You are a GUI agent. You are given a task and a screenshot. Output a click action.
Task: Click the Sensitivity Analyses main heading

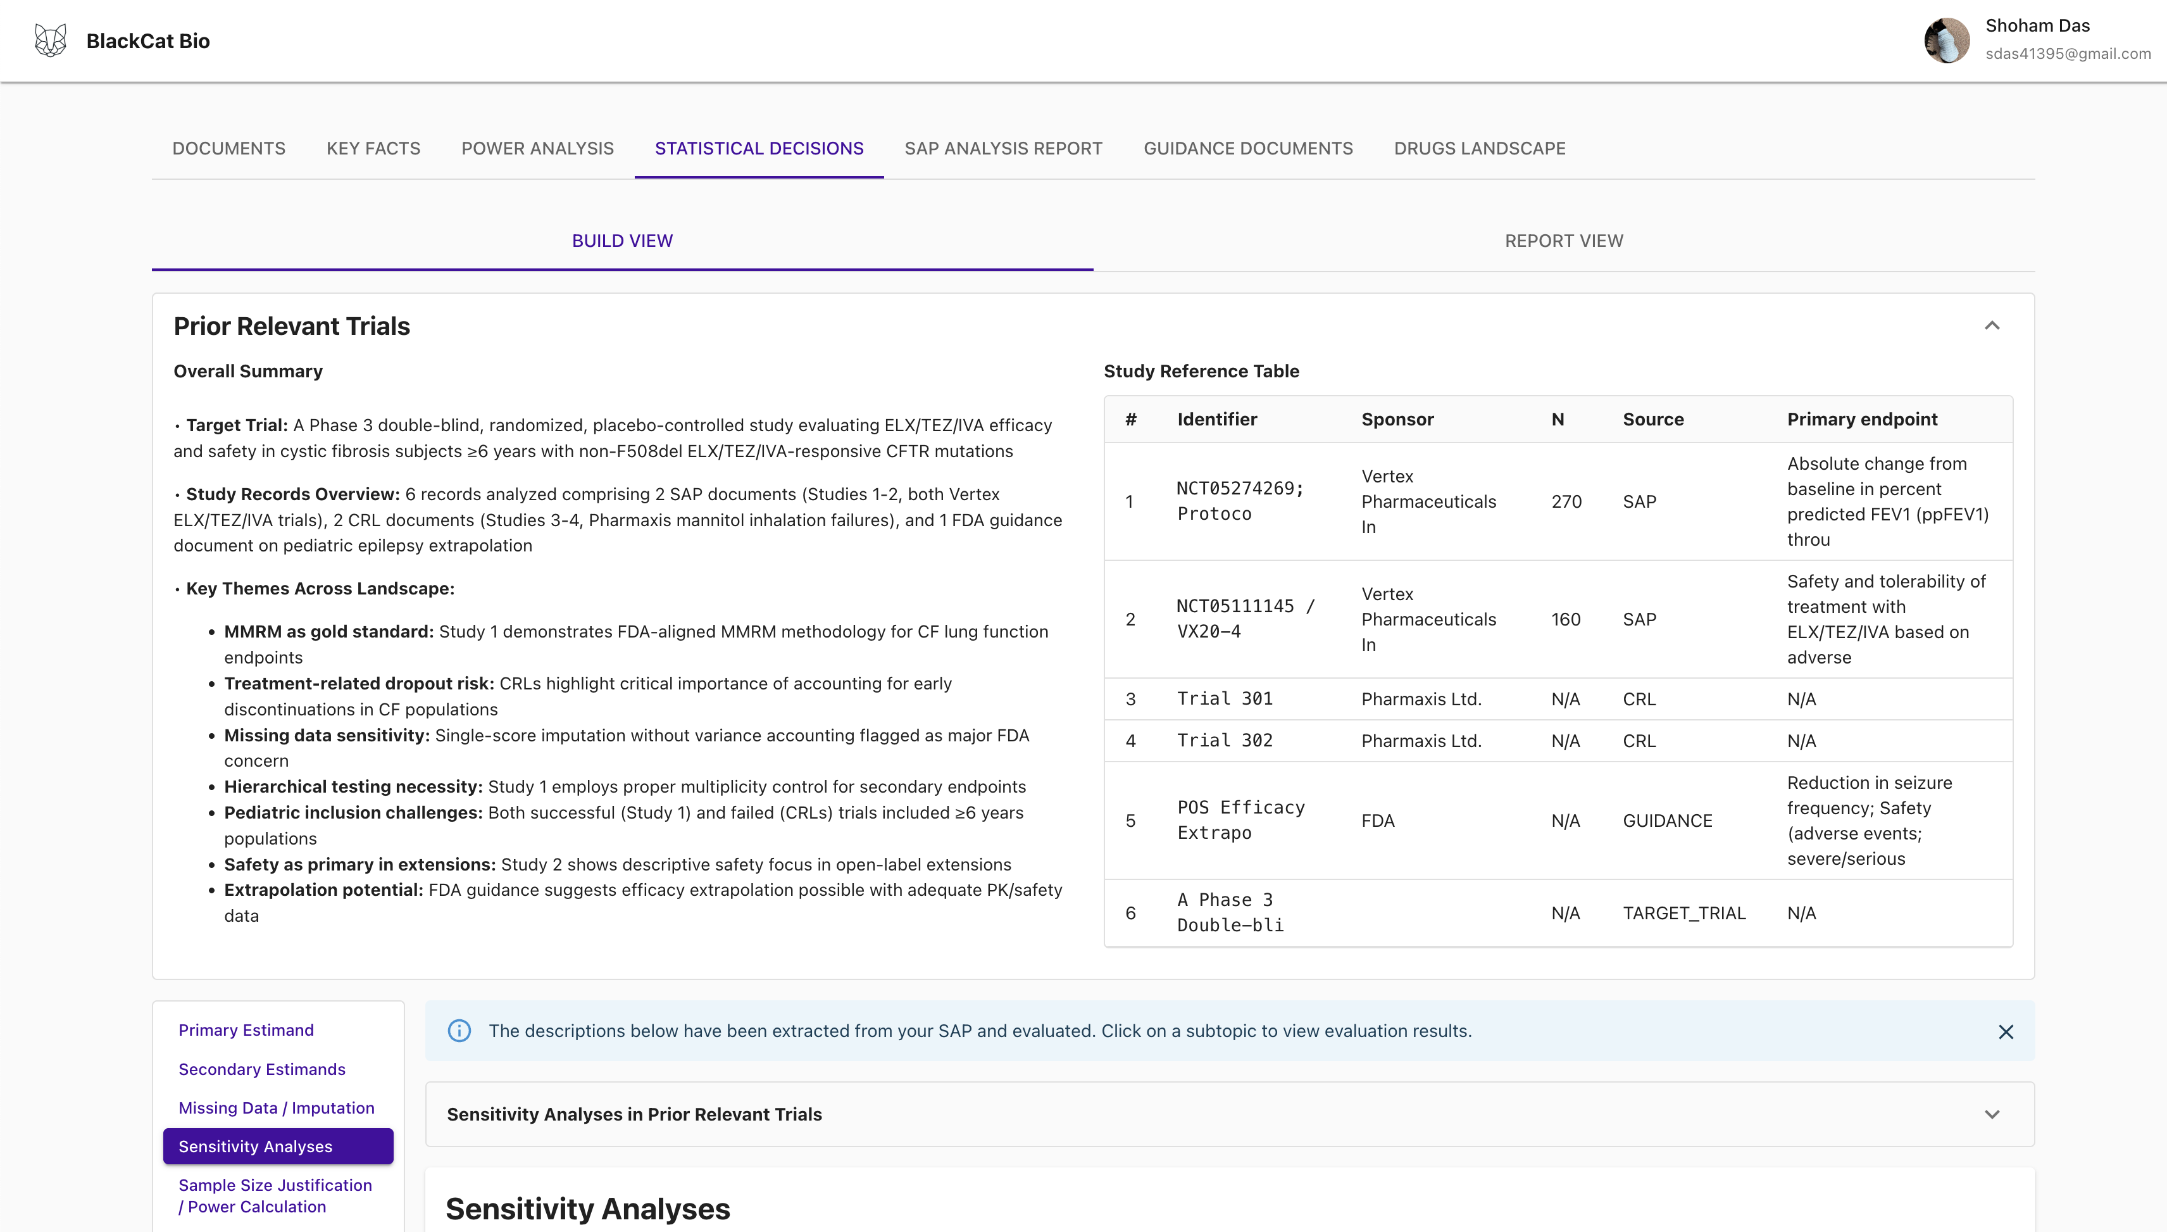[x=587, y=1209]
